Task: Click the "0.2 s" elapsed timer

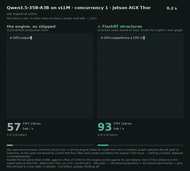Action: tap(172, 8)
